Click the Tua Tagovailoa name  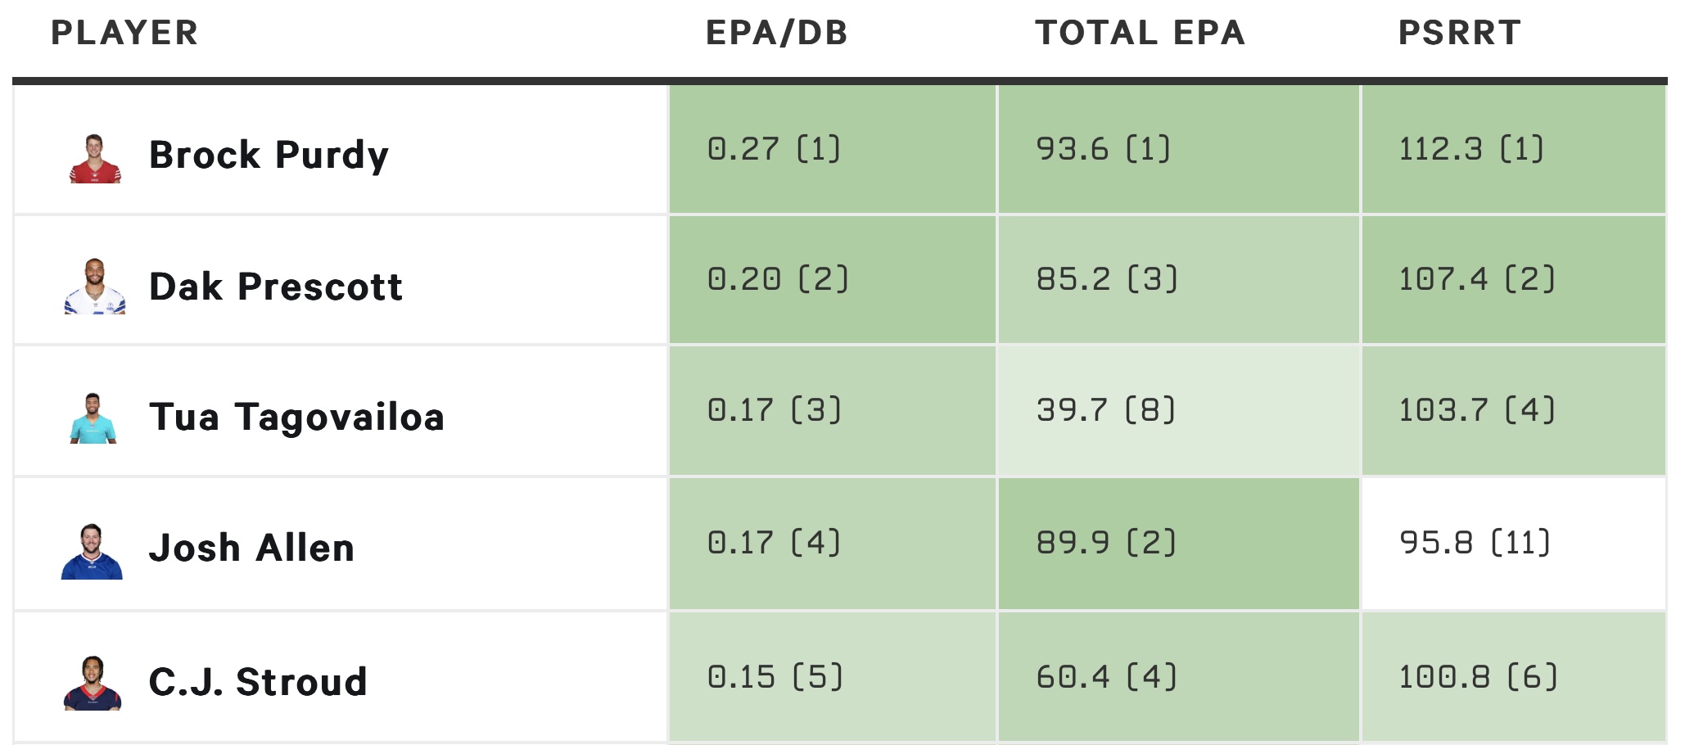tap(297, 417)
